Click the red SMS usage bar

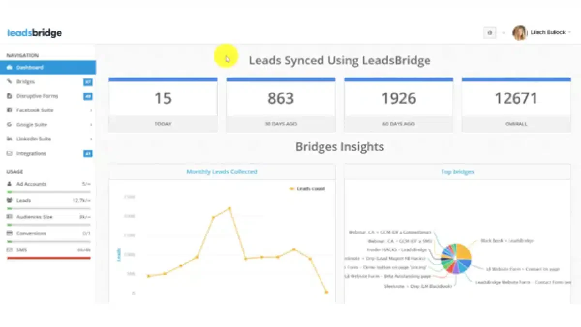48,258
